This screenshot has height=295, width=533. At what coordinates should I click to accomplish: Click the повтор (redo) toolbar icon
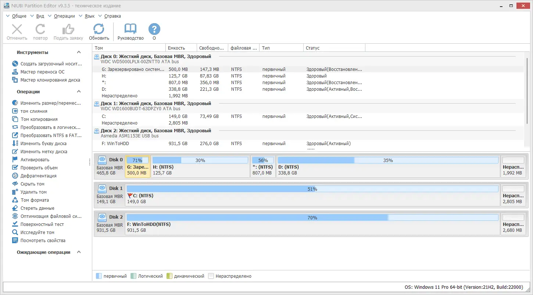pyautogui.click(x=40, y=29)
